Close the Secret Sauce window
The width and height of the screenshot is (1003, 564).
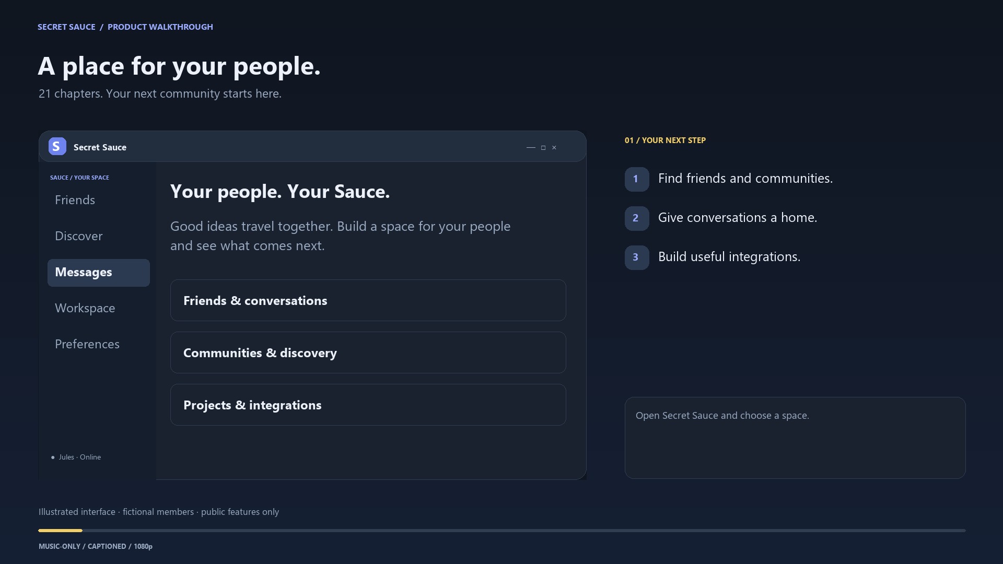[x=554, y=148]
